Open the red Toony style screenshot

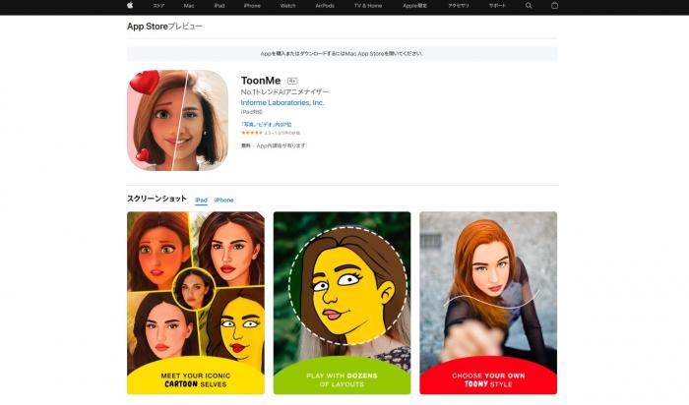[488, 303]
